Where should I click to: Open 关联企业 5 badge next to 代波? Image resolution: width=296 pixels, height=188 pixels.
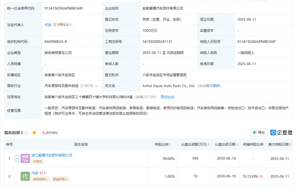tap(63, 24)
